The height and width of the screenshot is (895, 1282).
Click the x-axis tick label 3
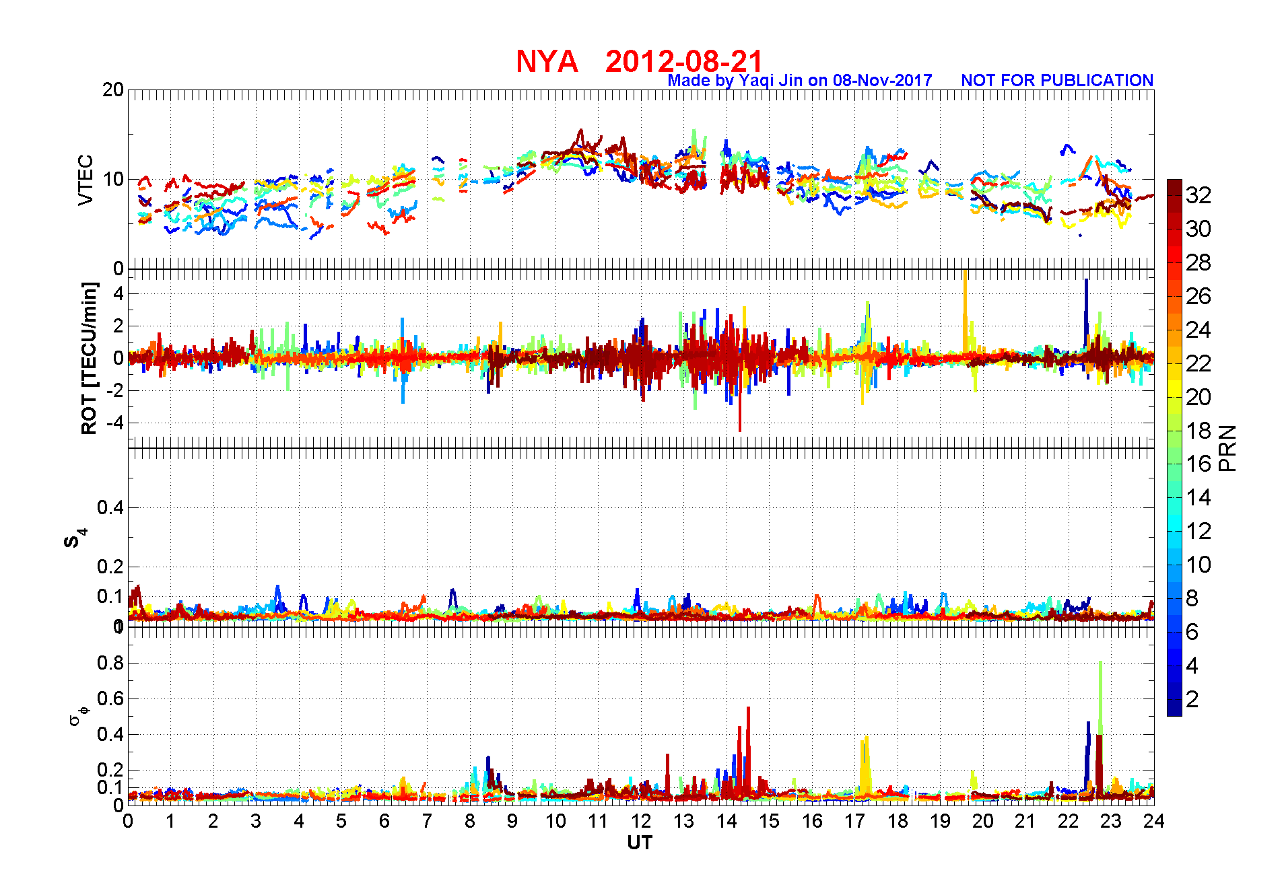click(x=256, y=822)
